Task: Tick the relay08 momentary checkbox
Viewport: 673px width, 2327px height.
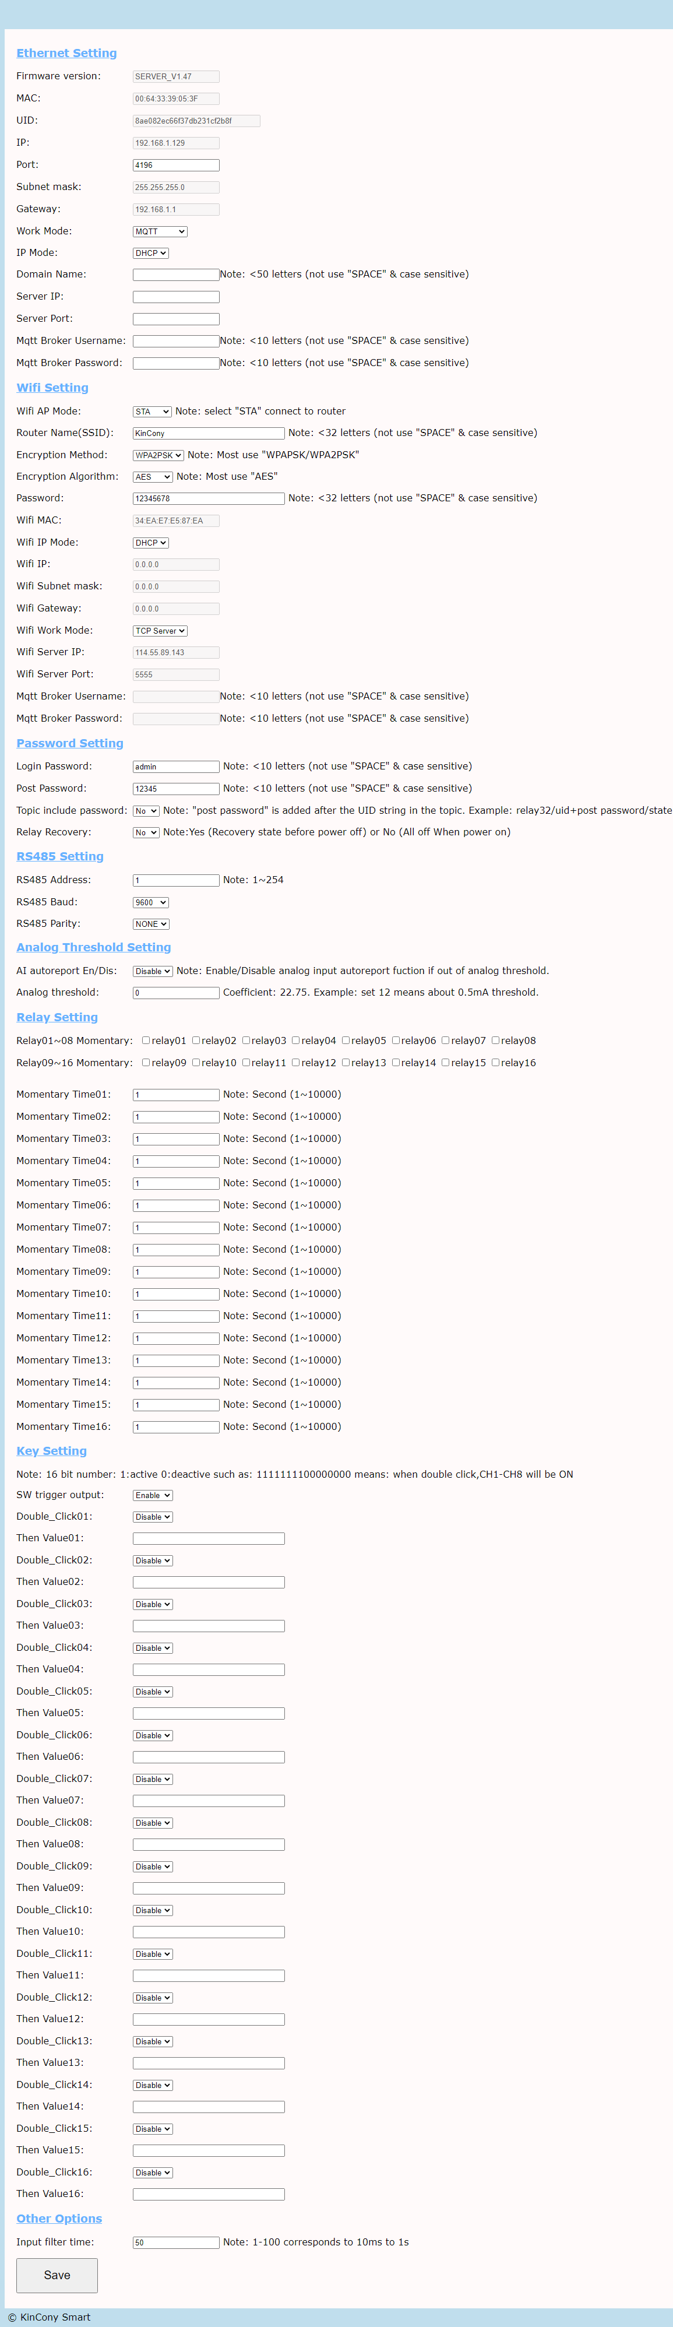Action: (x=495, y=1040)
